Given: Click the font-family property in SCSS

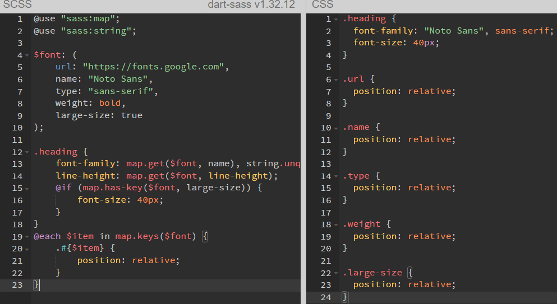Looking at the screenshot, I should (x=85, y=163).
